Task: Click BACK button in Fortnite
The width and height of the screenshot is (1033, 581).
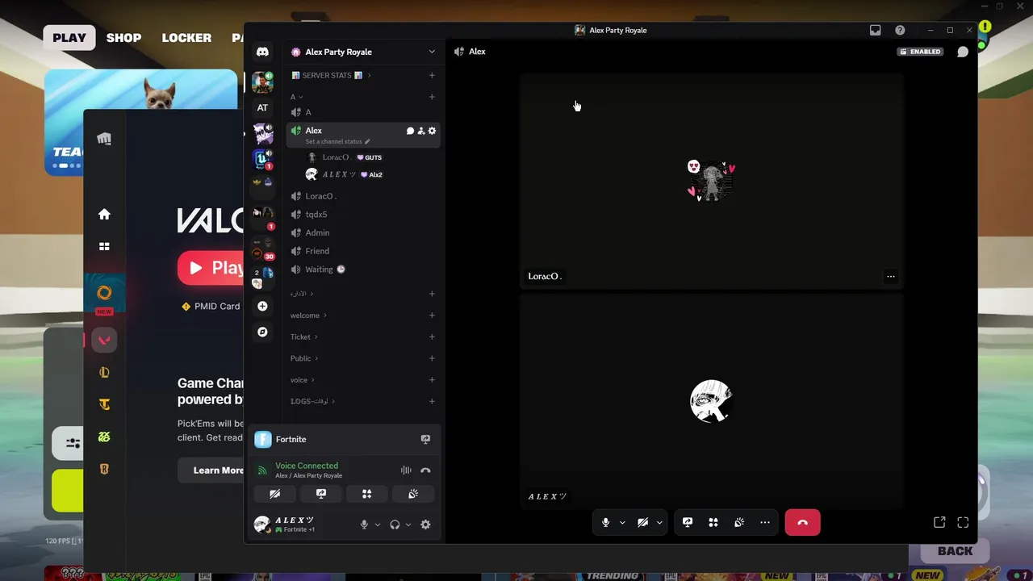Action: click(955, 551)
